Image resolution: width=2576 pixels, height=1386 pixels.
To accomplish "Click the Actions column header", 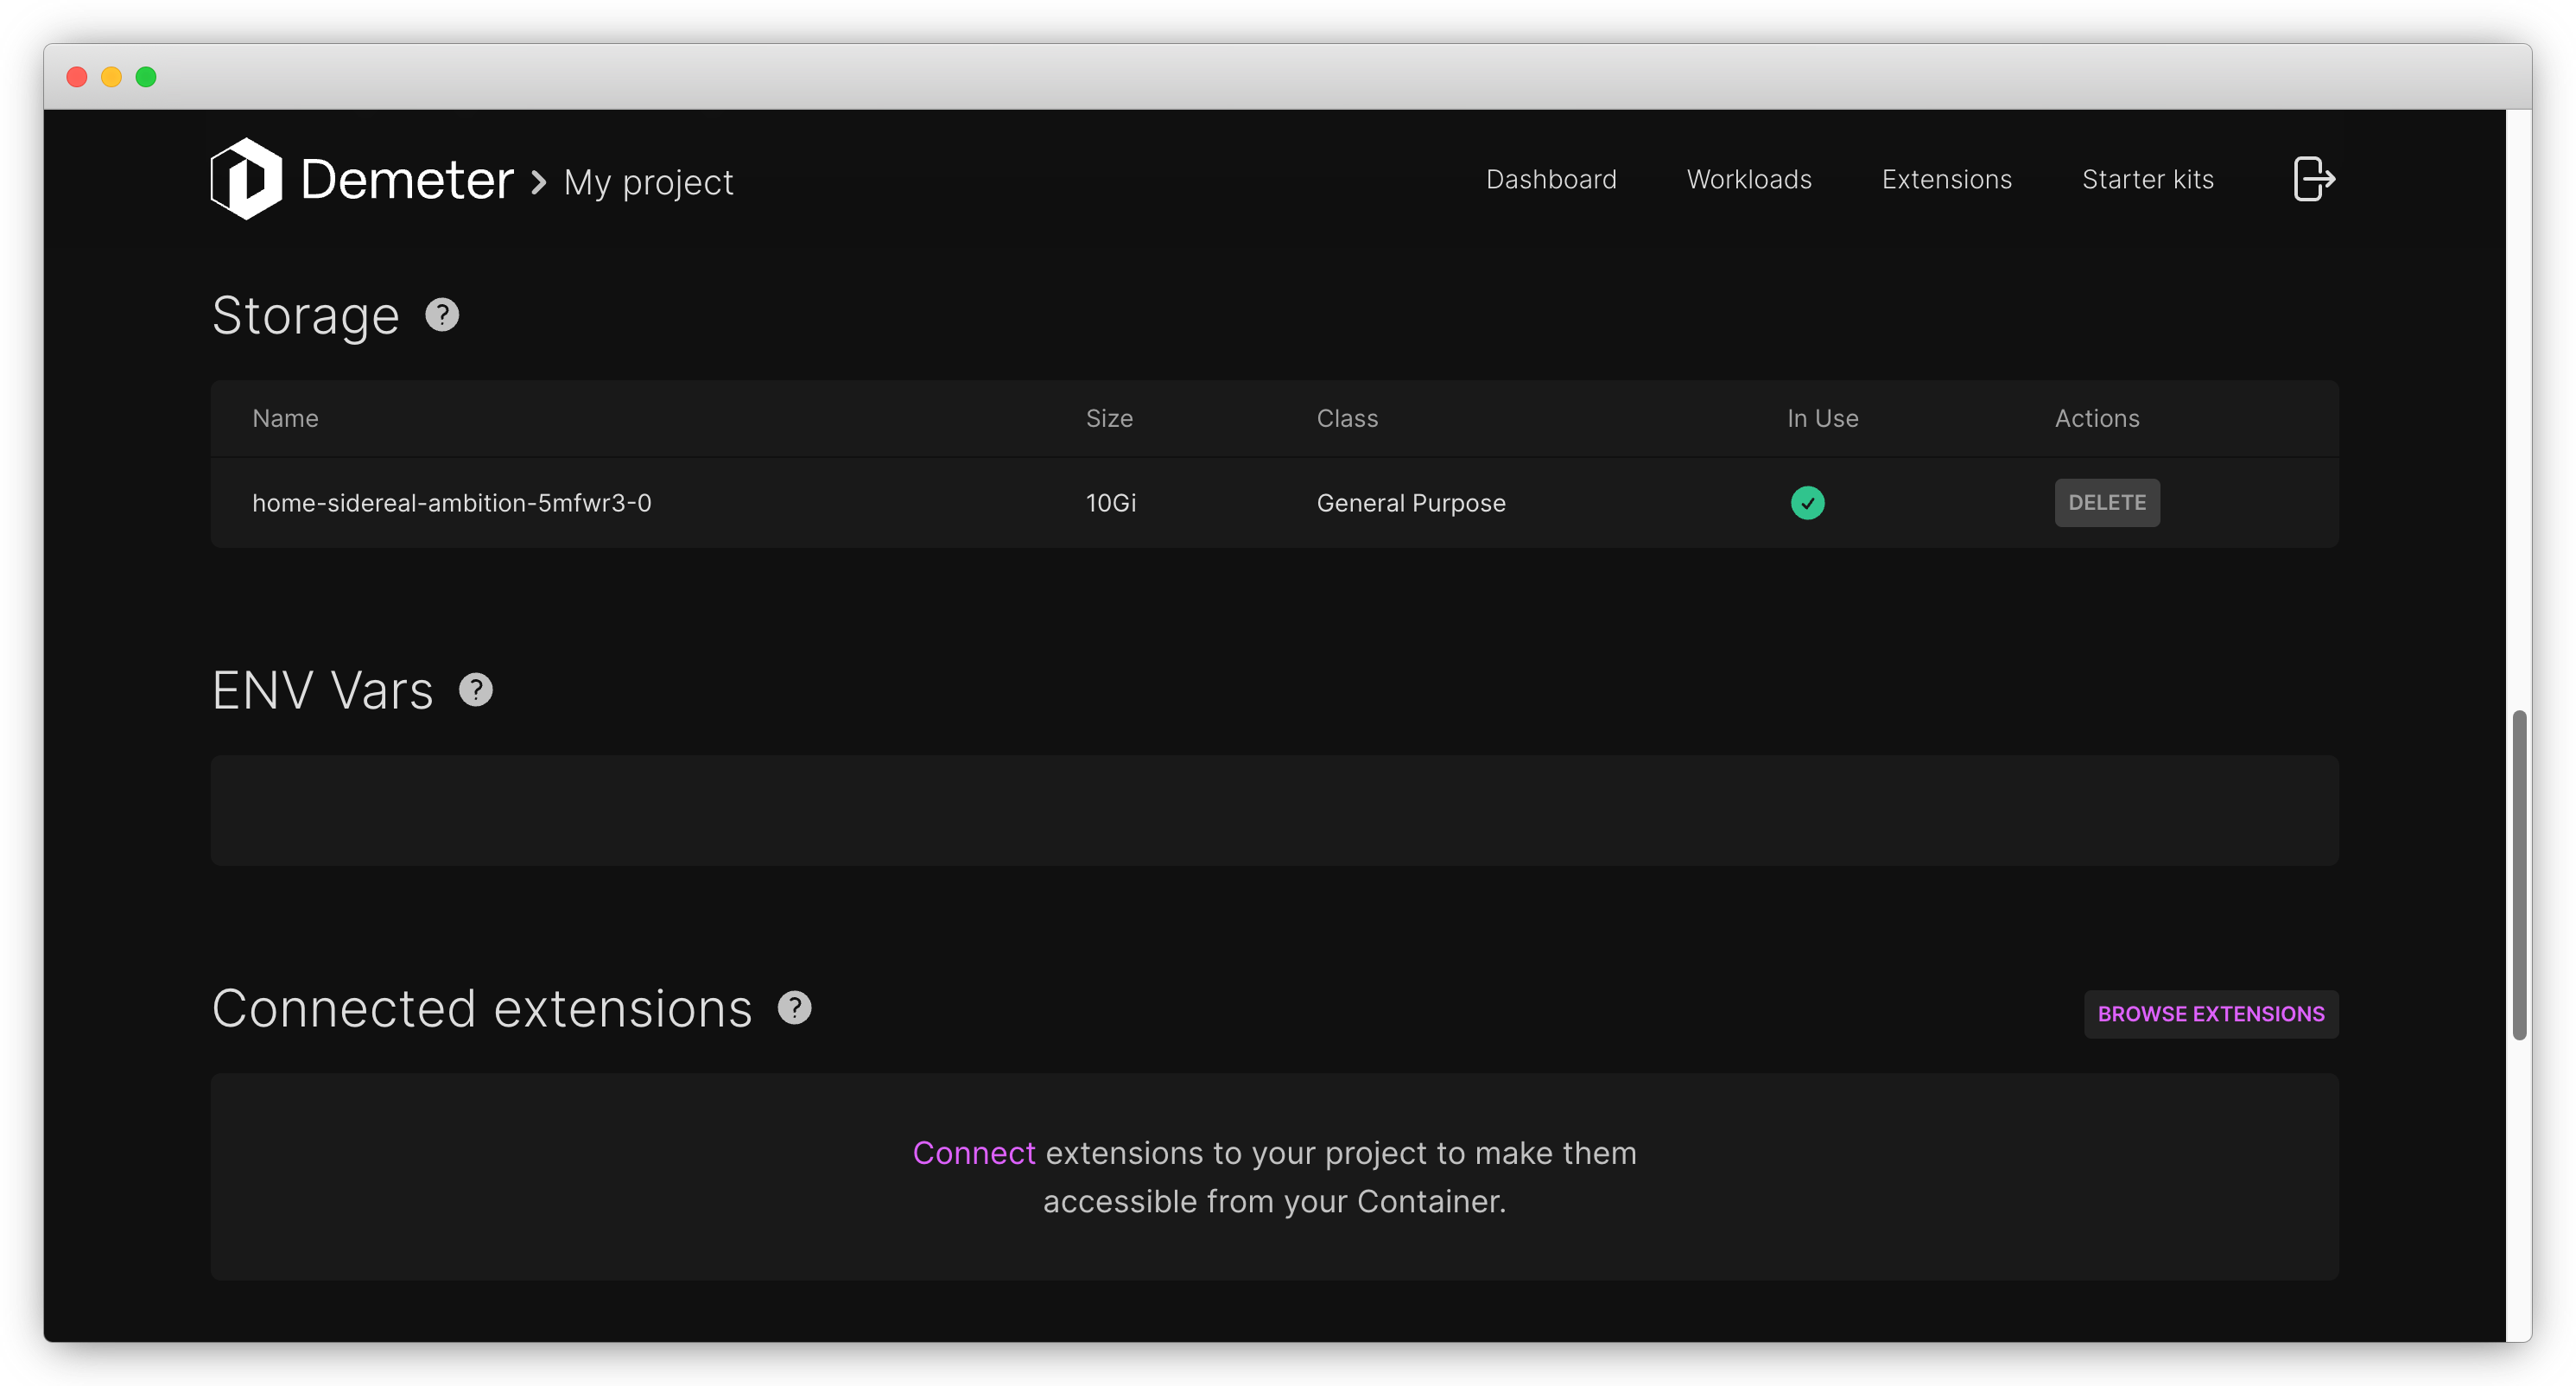I will (x=2097, y=418).
